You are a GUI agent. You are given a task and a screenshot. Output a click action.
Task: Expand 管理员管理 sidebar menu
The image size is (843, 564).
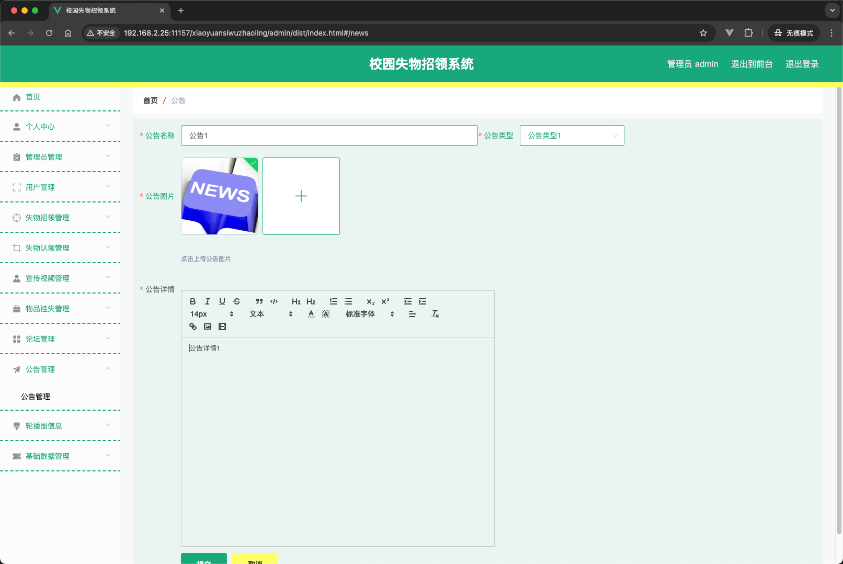pos(60,157)
